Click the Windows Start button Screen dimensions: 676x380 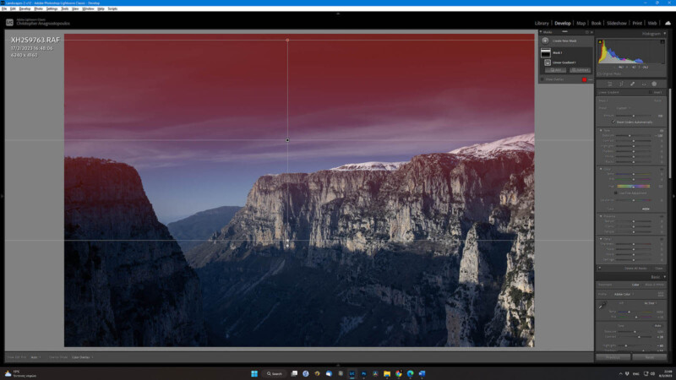click(253, 373)
